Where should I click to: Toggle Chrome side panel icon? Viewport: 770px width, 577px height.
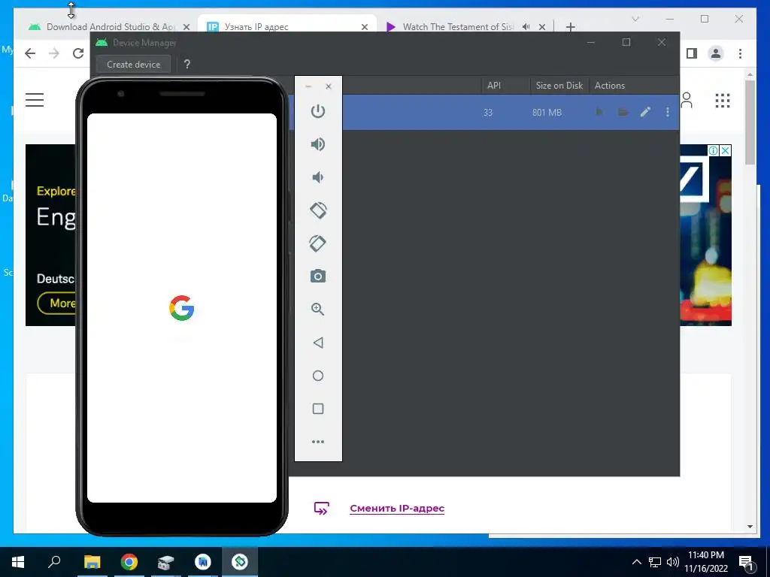[692, 53]
